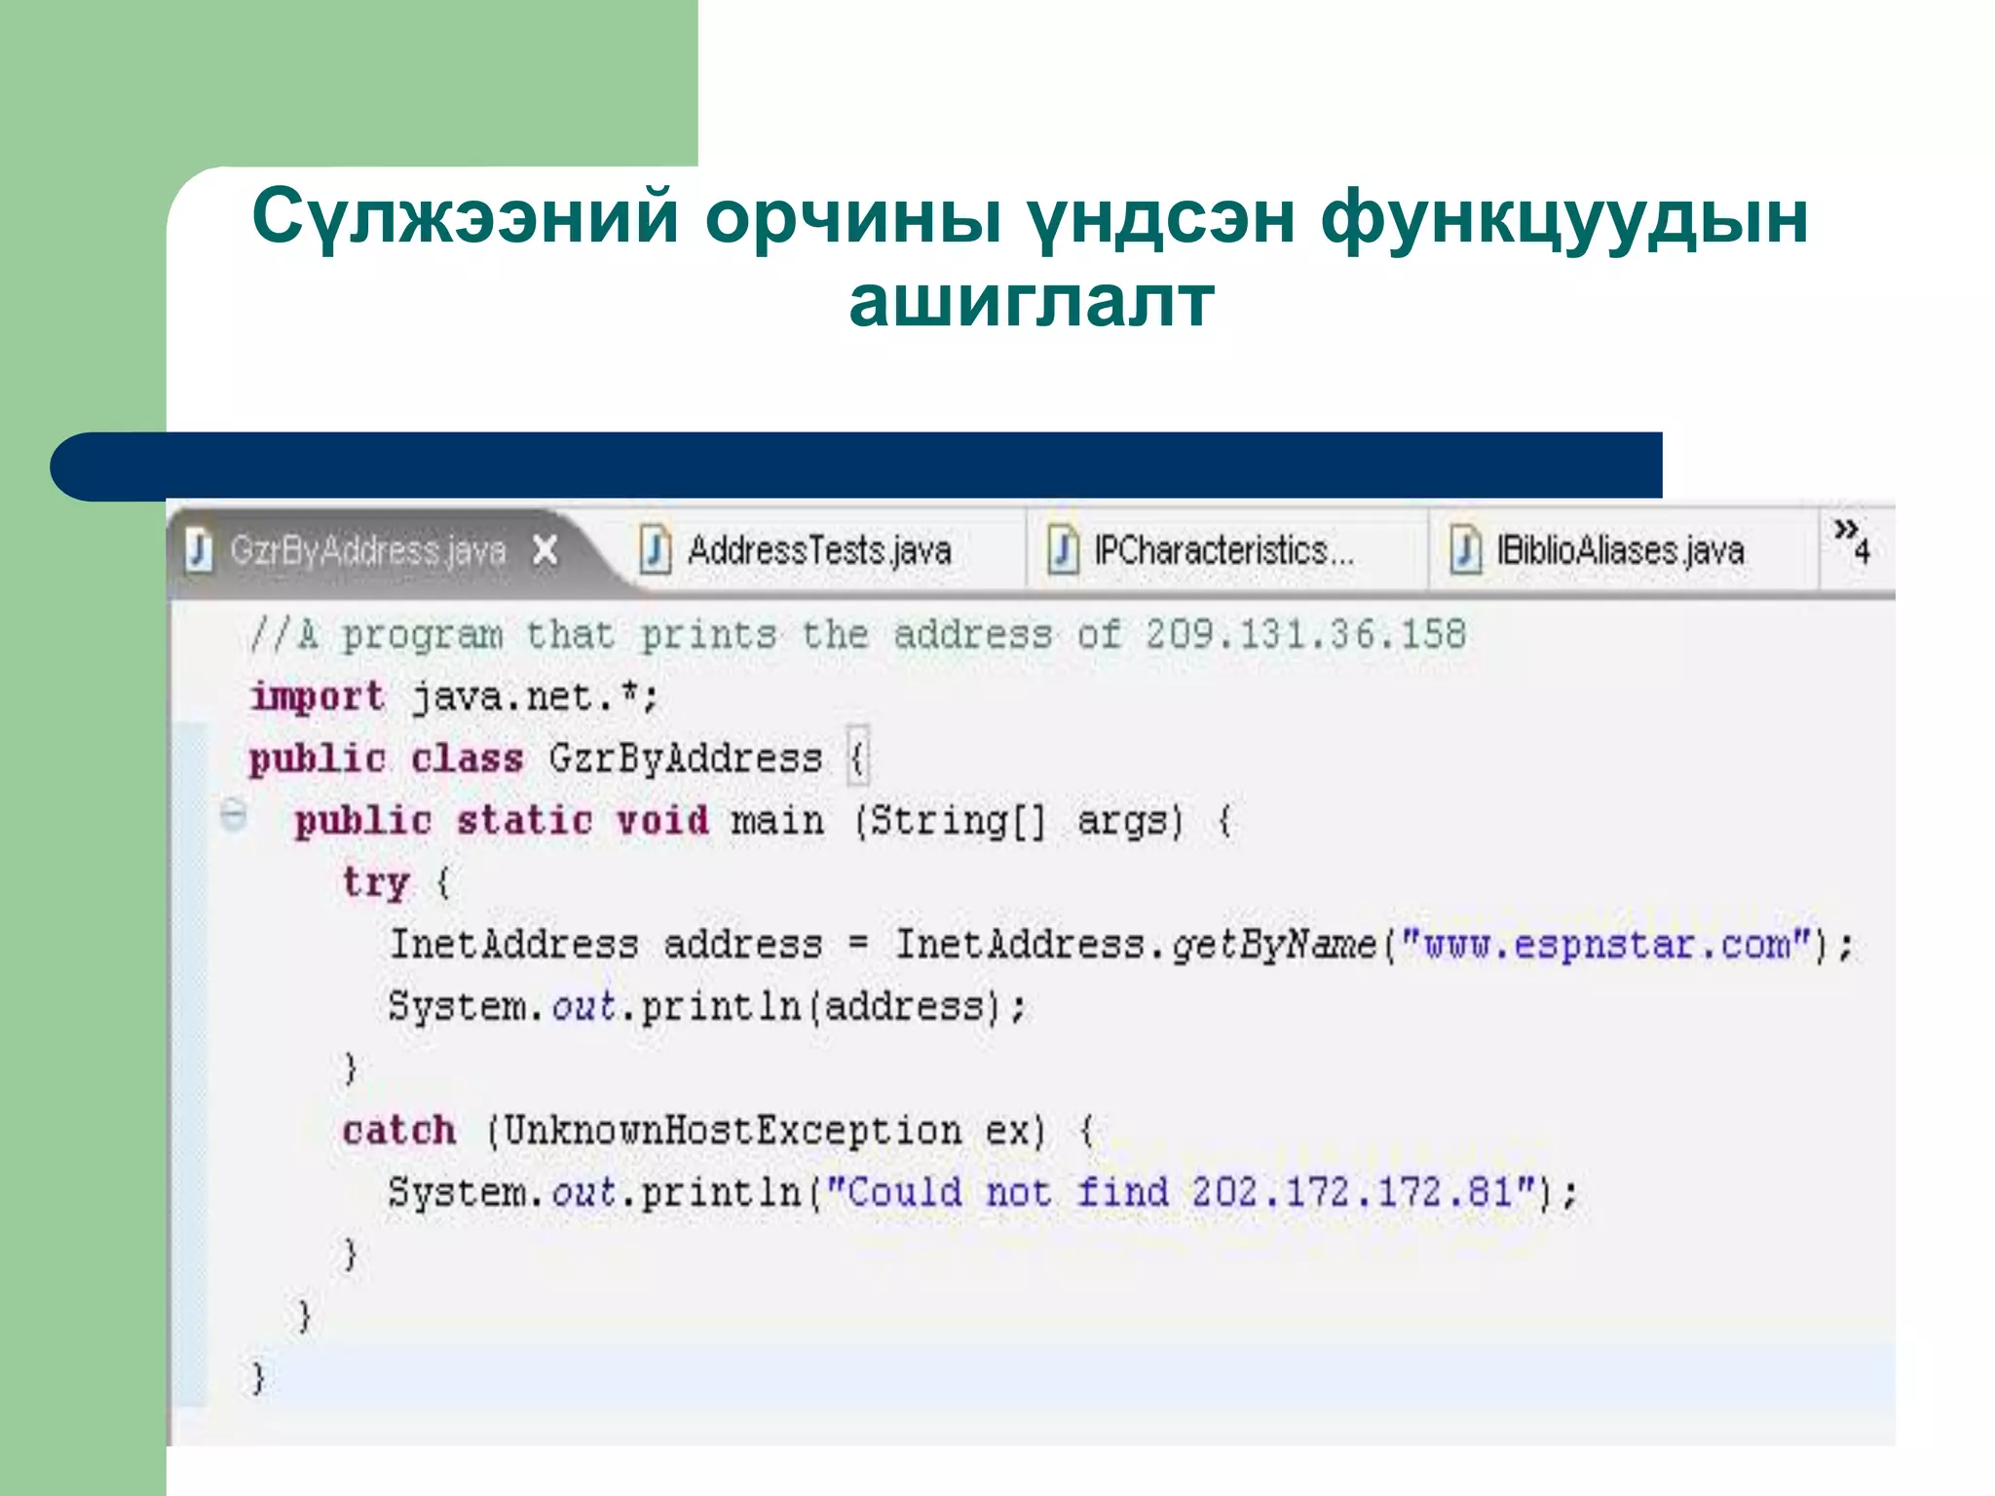Show the hidden editor tabs list
Image resolution: width=1995 pixels, height=1496 pixels.
(x=1852, y=542)
